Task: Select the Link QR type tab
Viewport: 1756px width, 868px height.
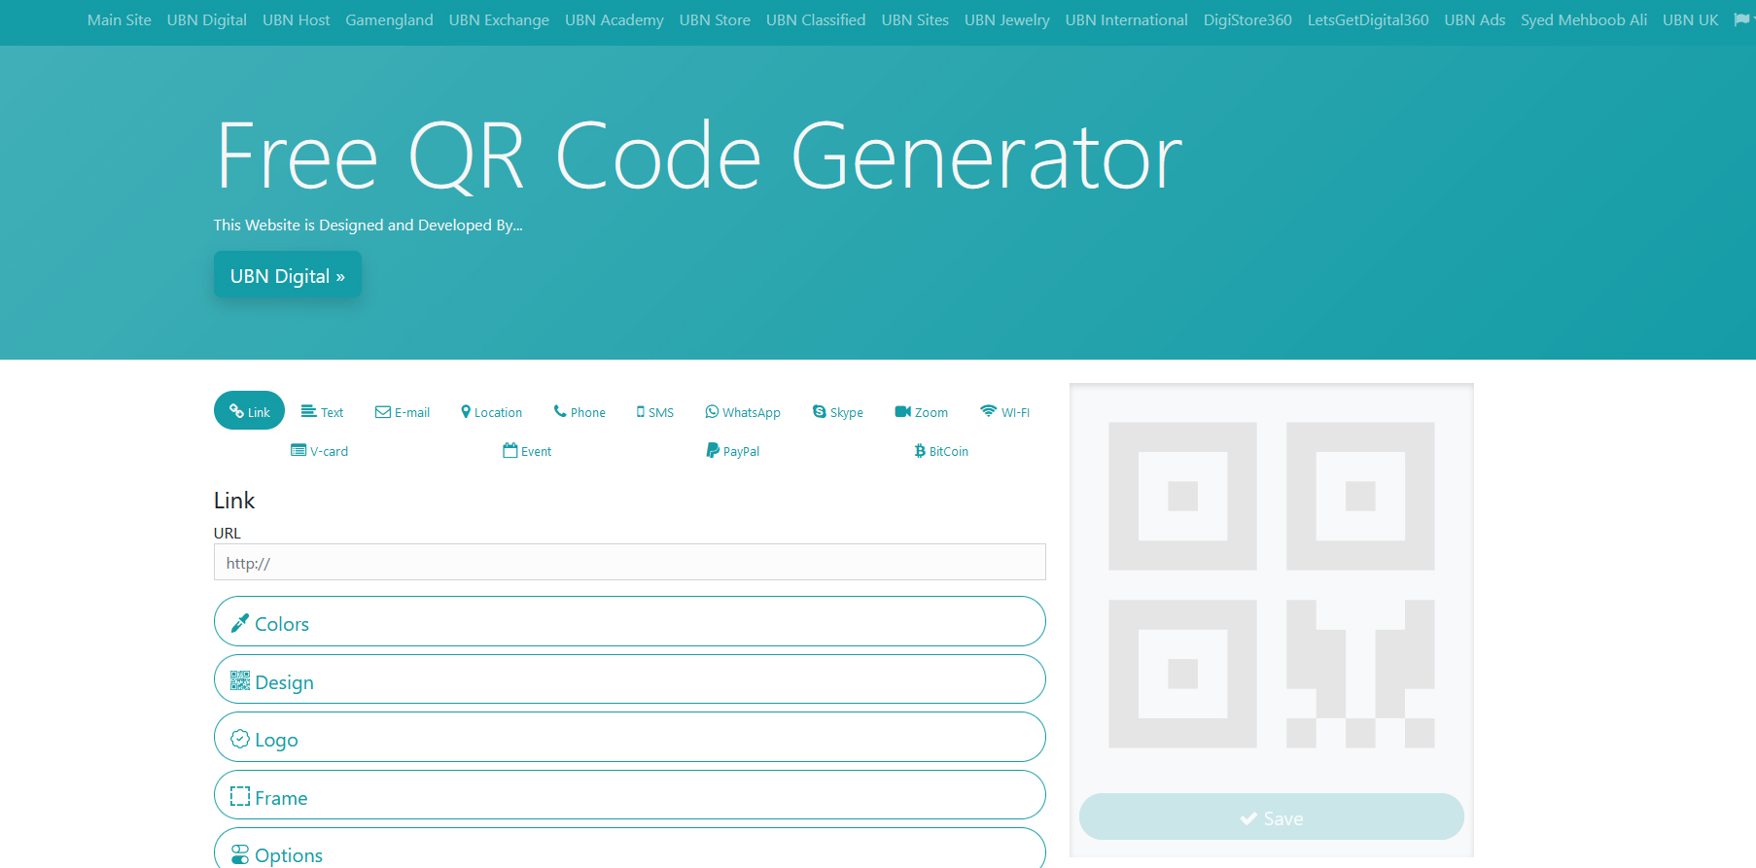Action: point(249,410)
